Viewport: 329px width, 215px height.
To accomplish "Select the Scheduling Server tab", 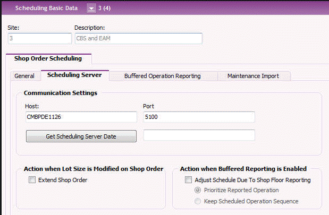I will tap(74, 75).
